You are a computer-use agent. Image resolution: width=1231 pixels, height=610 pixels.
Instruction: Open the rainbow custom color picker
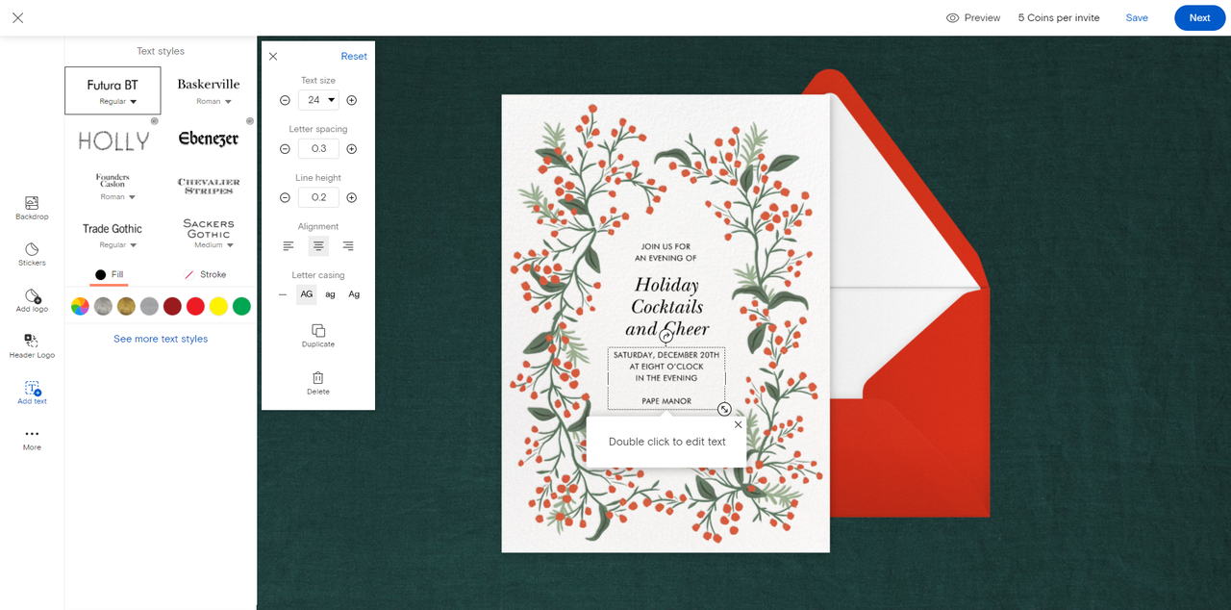pos(80,307)
